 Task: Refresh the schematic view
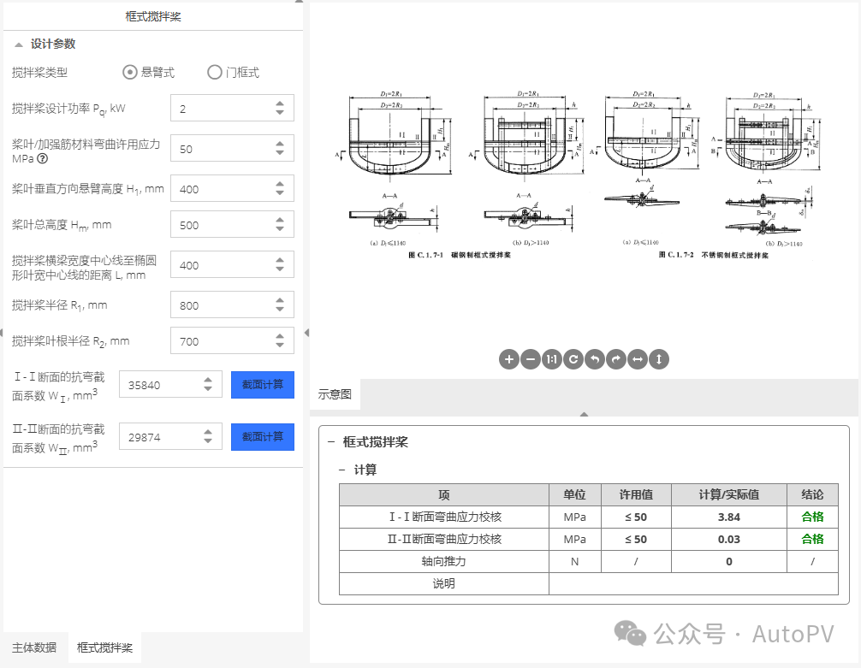click(573, 359)
